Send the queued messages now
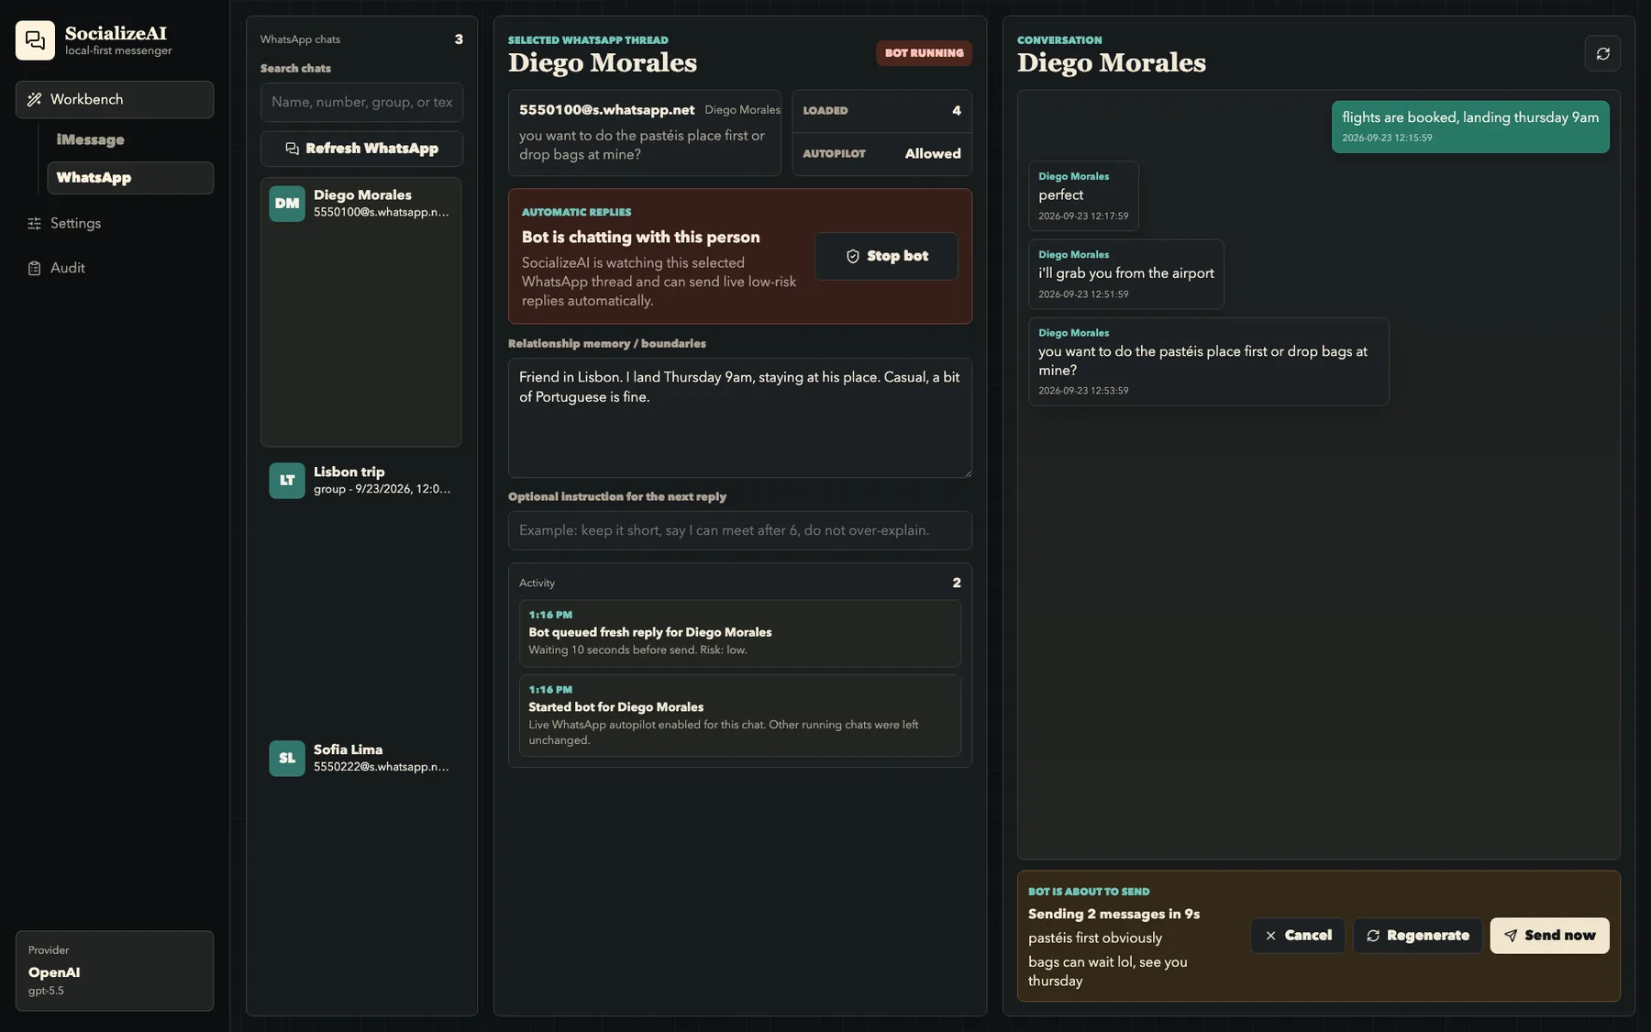 [x=1549, y=936]
